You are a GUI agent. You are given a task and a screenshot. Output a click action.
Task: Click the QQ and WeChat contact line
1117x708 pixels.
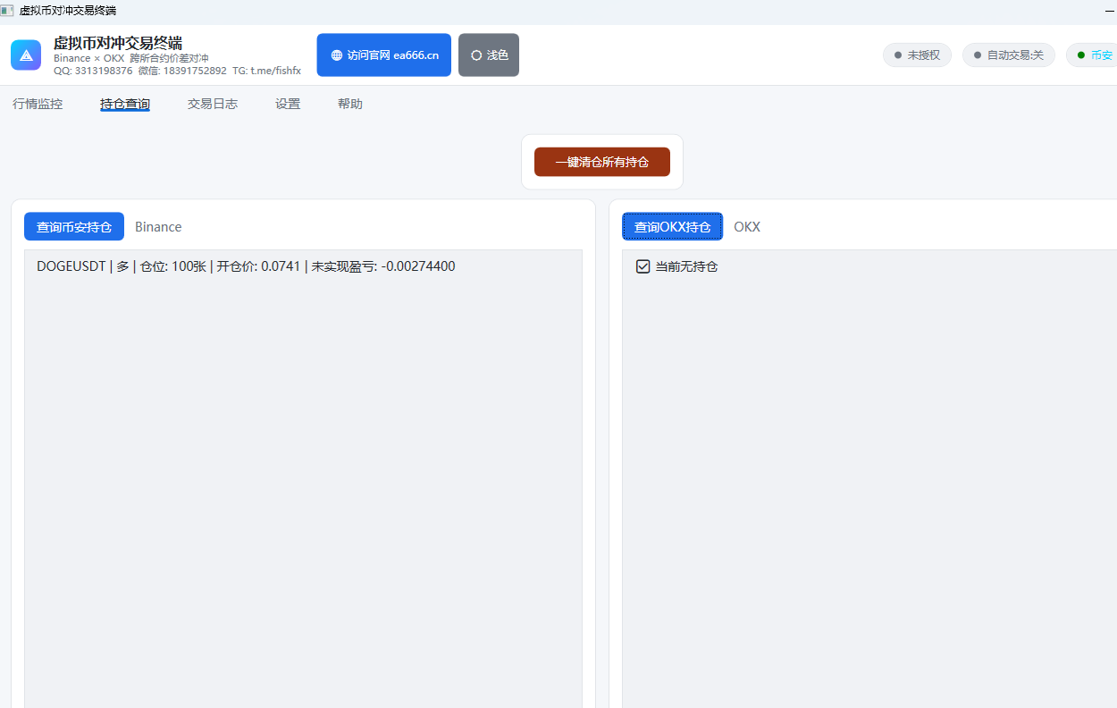(x=177, y=71)
